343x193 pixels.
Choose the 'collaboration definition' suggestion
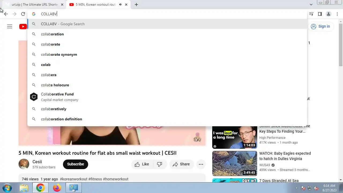pyautogui.click(x=167, y=119)
